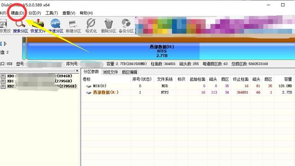Click the 磁头数:255 info text
295x166 pixels.
(x=189, y=64)
